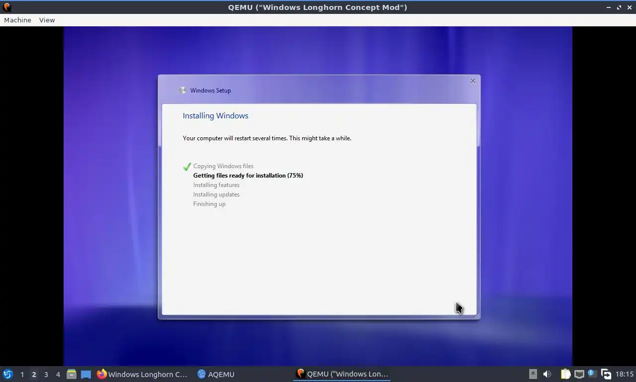This screenshot has width=636, height=382.
Task: Click the update notifier tray icon
Action: click(x=606, y=374)
